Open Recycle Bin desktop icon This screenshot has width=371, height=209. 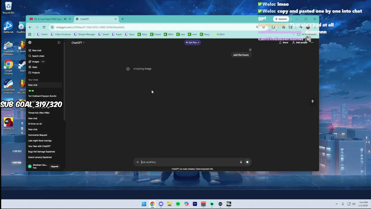click(8, 8)
